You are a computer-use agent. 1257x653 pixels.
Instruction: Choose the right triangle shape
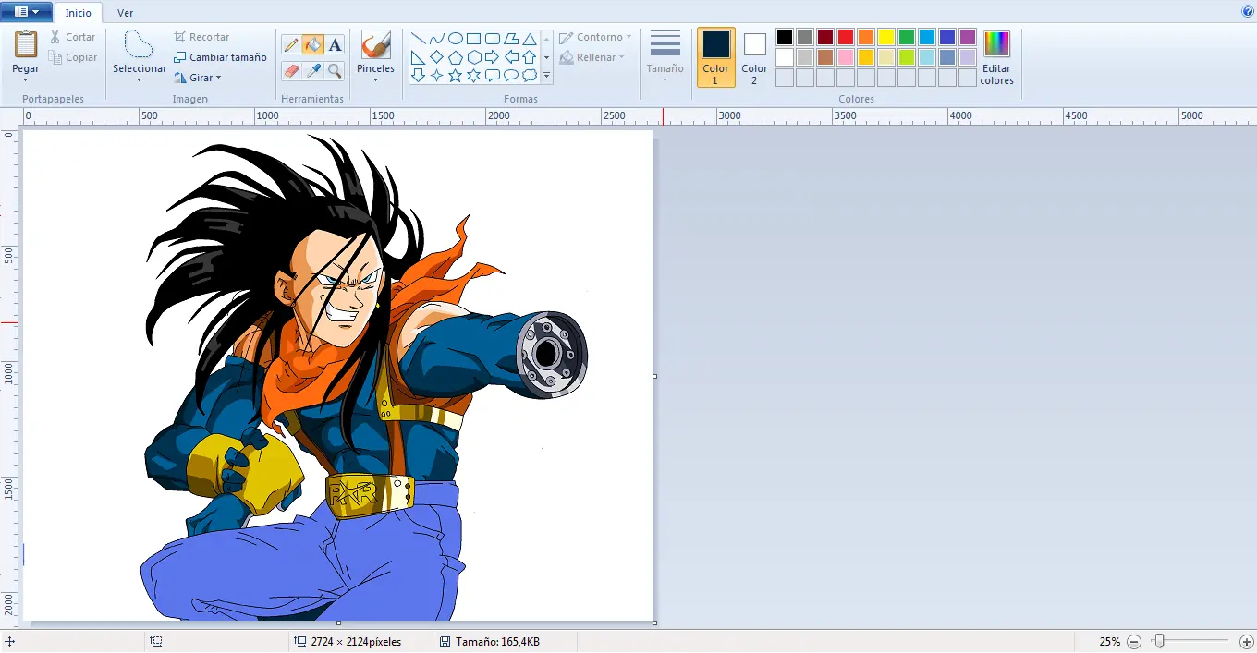coord(418,57)
